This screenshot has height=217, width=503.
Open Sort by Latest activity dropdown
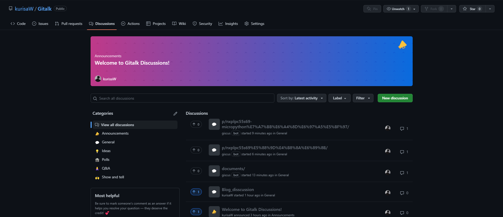(301, 98)
